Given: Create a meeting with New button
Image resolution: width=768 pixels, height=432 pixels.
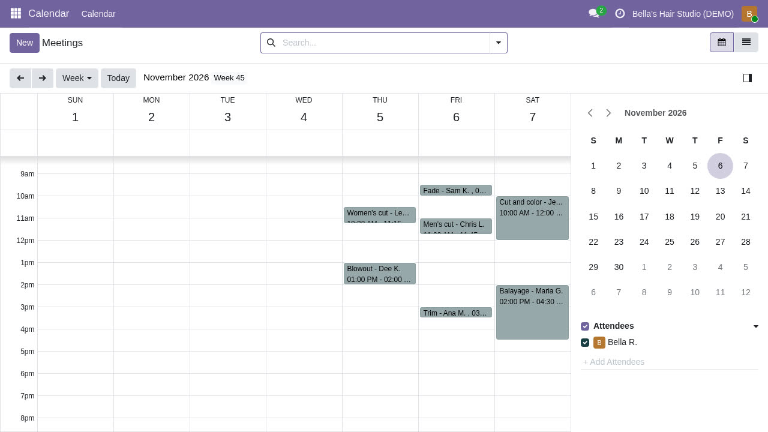Looking at the screenshot, I should 25,43.
